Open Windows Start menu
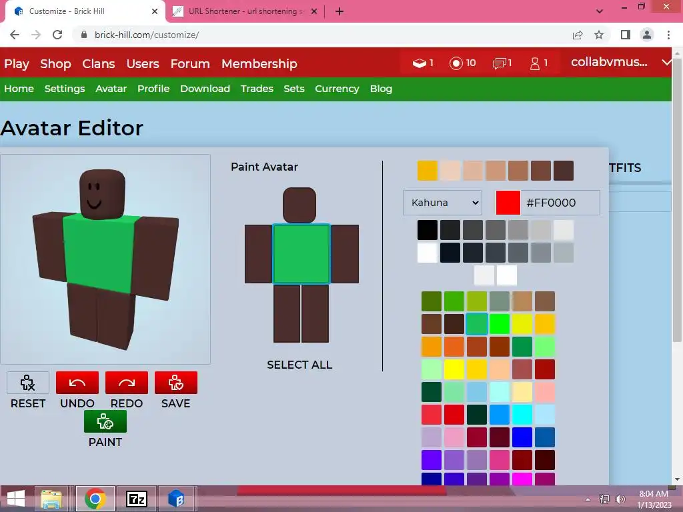683x512 pixels. pyautogui.click(x=16, y=499)
